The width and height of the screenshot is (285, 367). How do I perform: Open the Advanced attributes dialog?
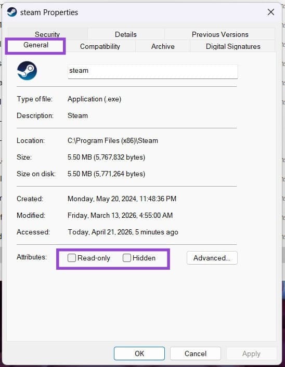click(212, 258)
